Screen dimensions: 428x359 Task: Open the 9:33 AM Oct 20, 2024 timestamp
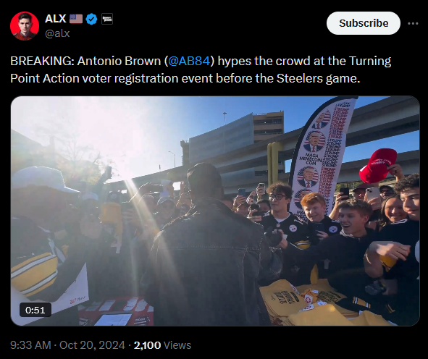pos(67,345)
